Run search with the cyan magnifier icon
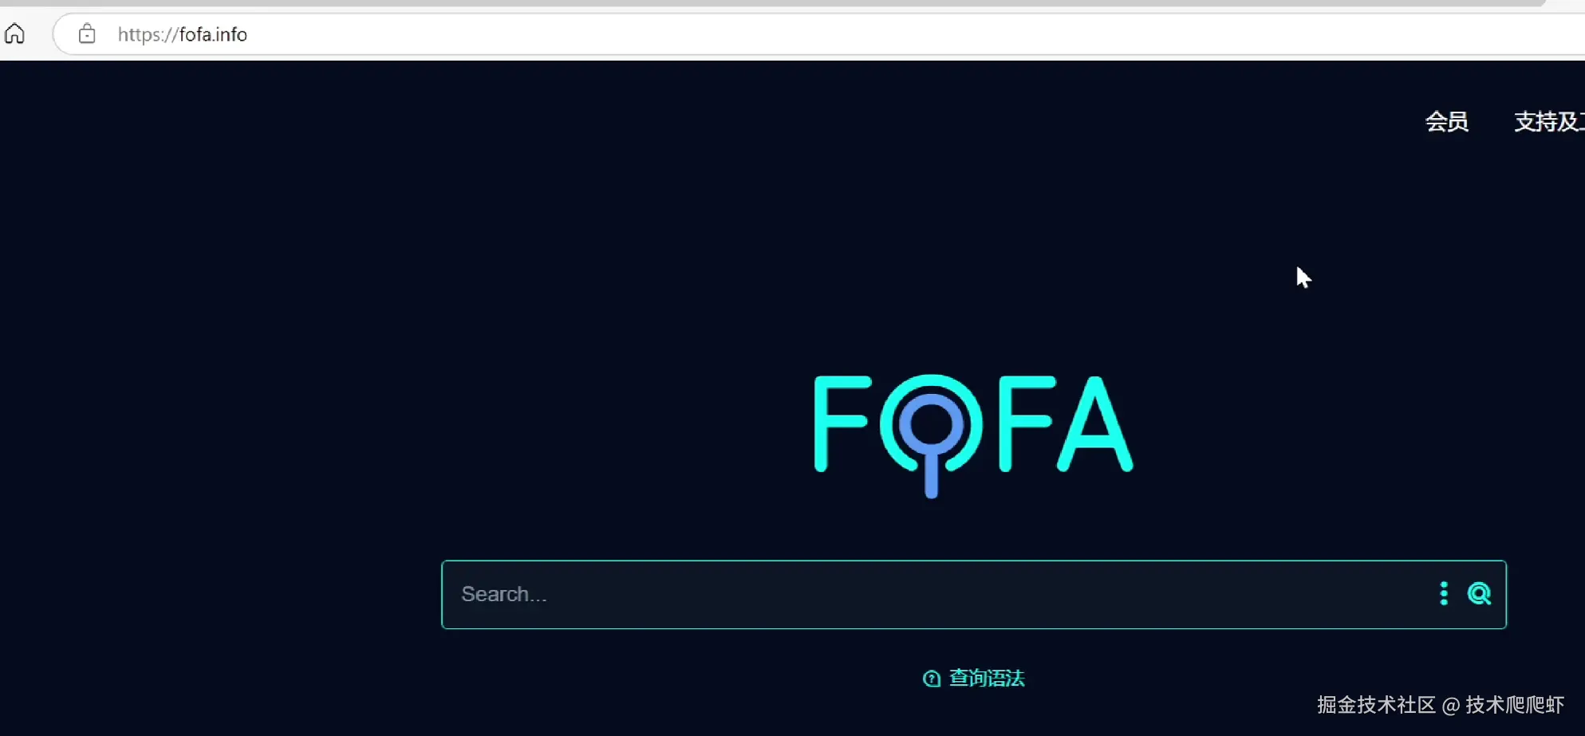Viewport: 1585px width, 736px height. pyautogui.click(x=1480, y=593)
